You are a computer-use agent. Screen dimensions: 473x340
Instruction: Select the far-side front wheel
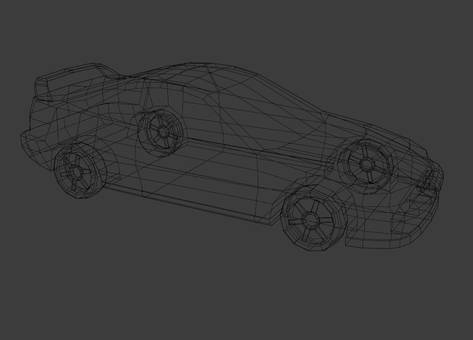[x=366, y=165]
